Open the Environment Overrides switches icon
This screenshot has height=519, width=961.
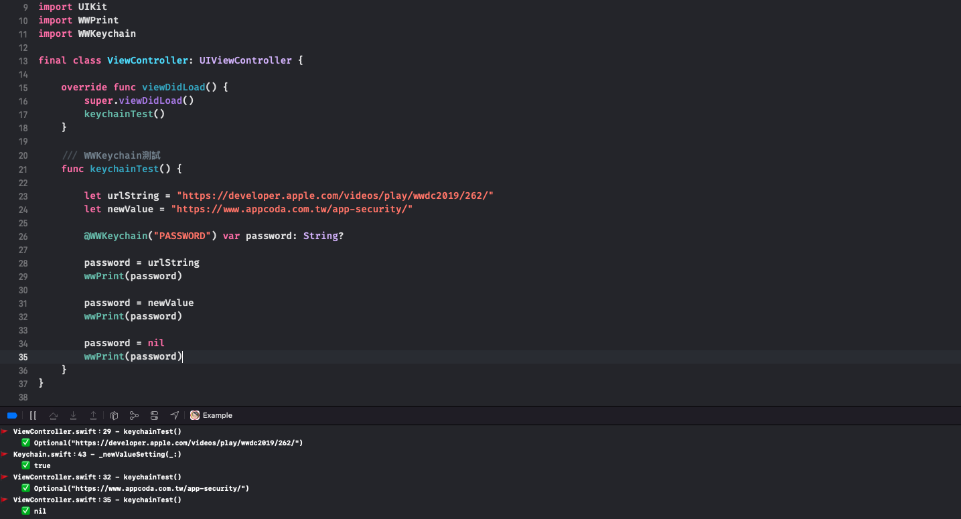[x=155, y=415]
